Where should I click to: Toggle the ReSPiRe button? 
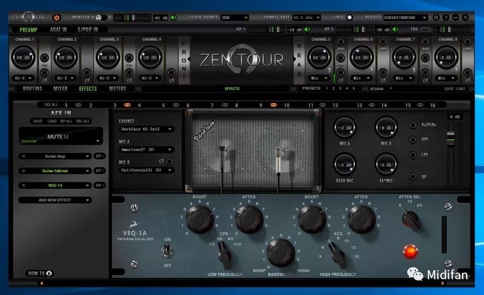(413, 125)
